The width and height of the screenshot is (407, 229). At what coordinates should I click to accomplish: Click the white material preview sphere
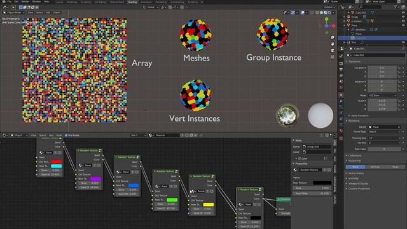click(321, 115)
